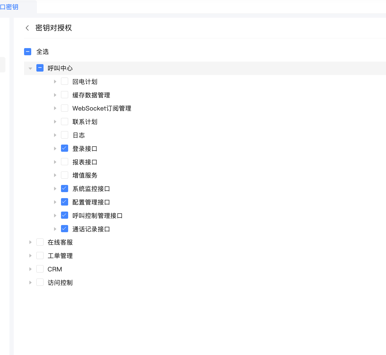Expand the 在线客服 tree node
Image resolution: width=386 pixels, height=355 pixels.
click(x=30, y=242)
